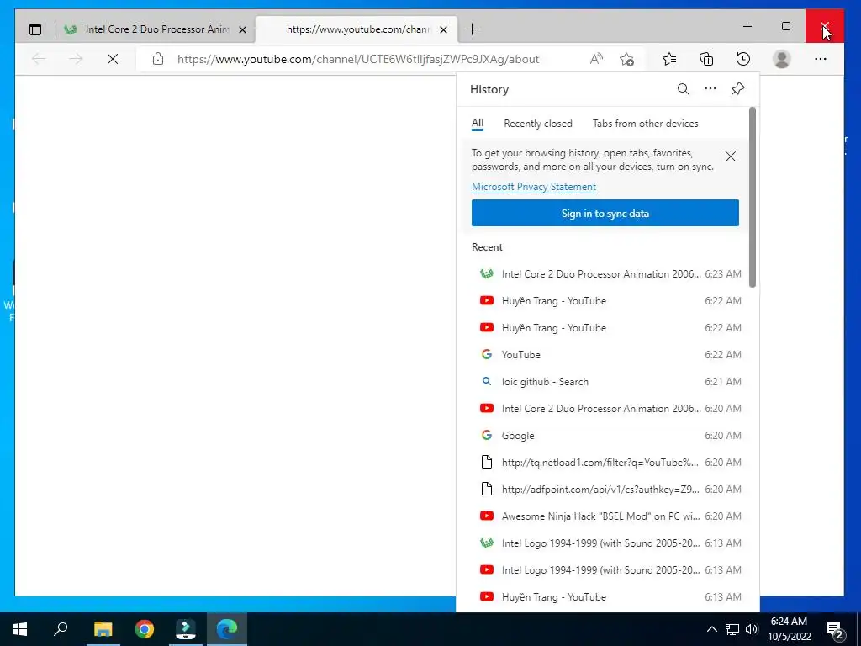
Task: Switch to Tabs from other devices
Action: pos(645,124)
